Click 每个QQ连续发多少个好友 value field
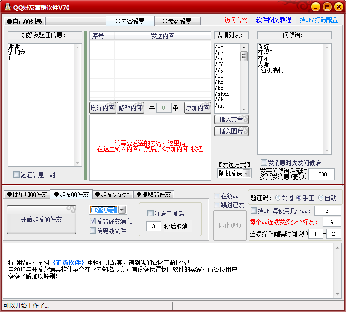The image size is (346, 312). 331,222
